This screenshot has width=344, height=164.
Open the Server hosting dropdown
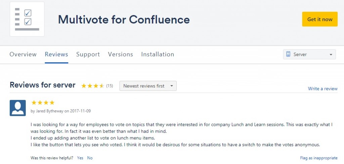pos(309,54)
